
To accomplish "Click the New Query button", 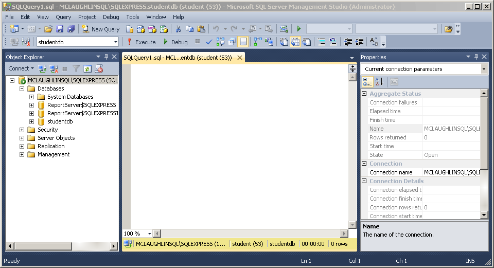I will [x=100, y=29].
